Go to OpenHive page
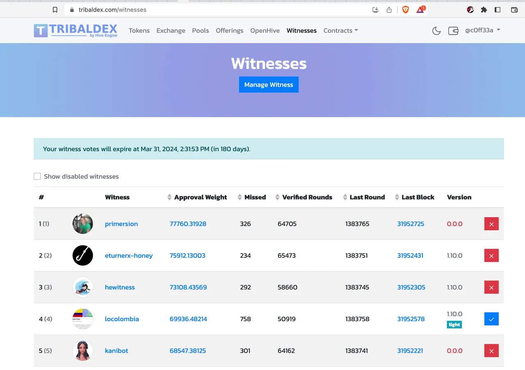Image resolution: width=525 pixels, height=370 pixels. [265, 31]
